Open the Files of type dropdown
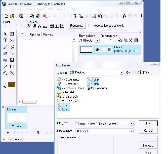This screenshot has width=168, height=154. click(131, 131)
